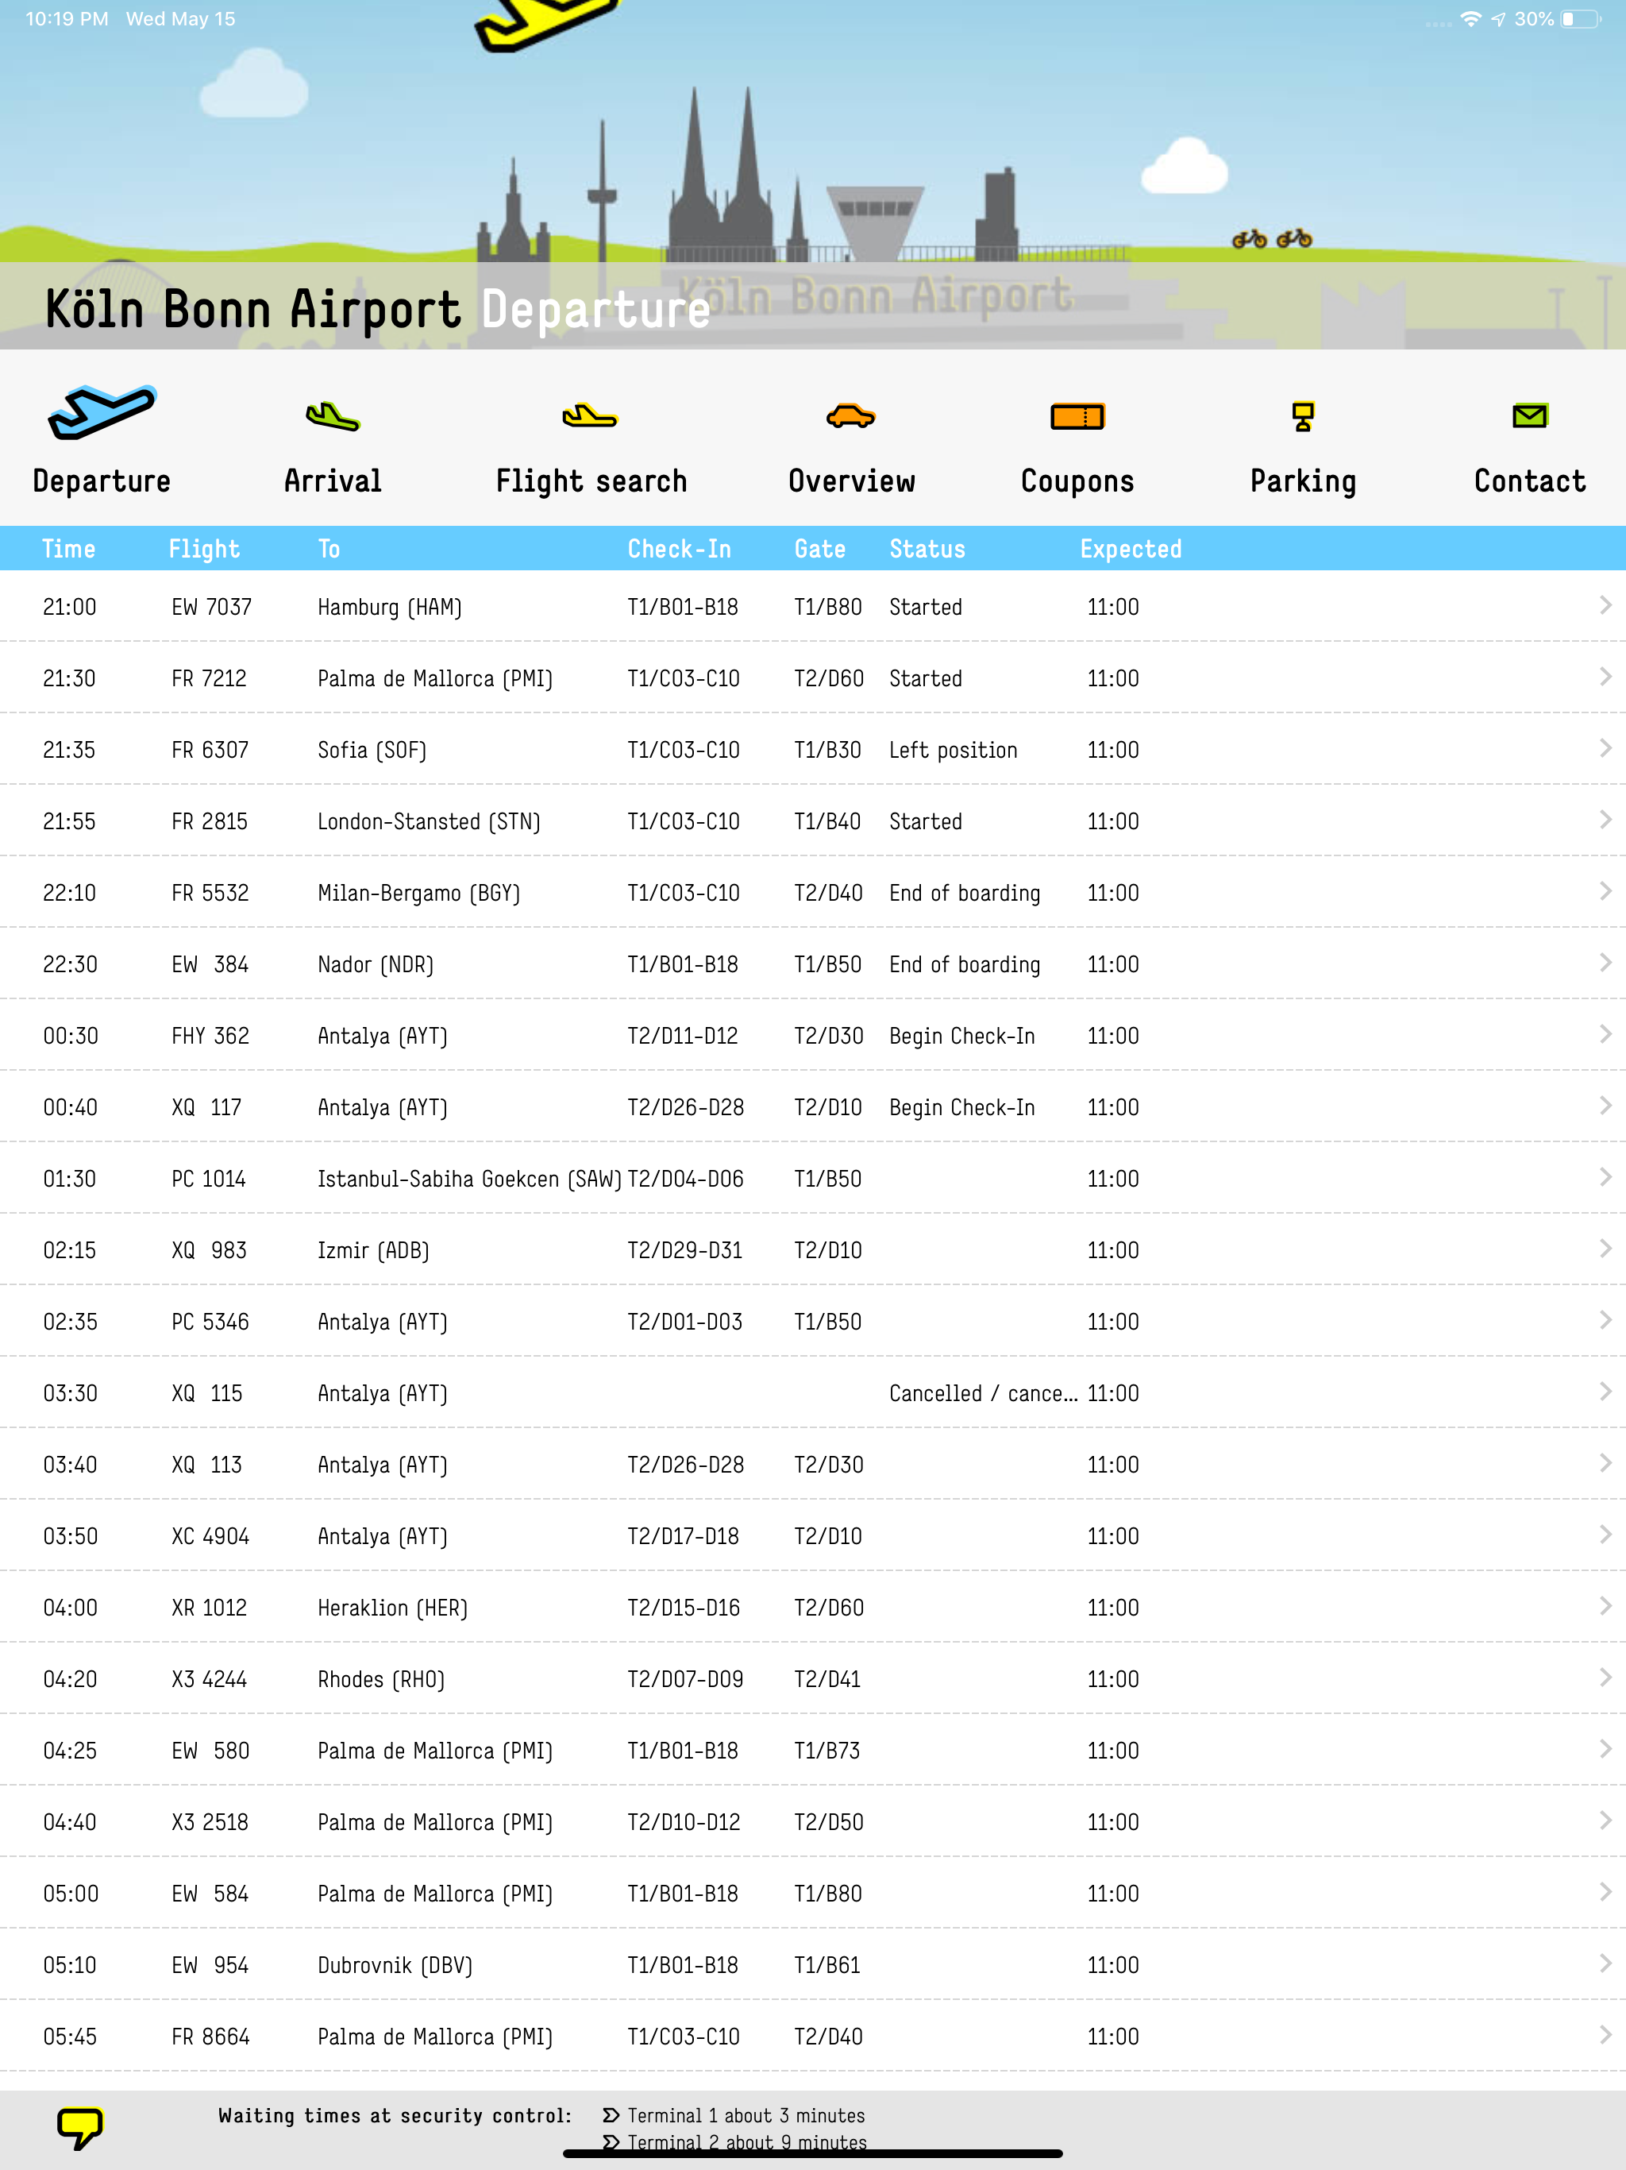Open the Parking tab label
This screenshot has width=1626, height=2170.
tap(1304, 481)
